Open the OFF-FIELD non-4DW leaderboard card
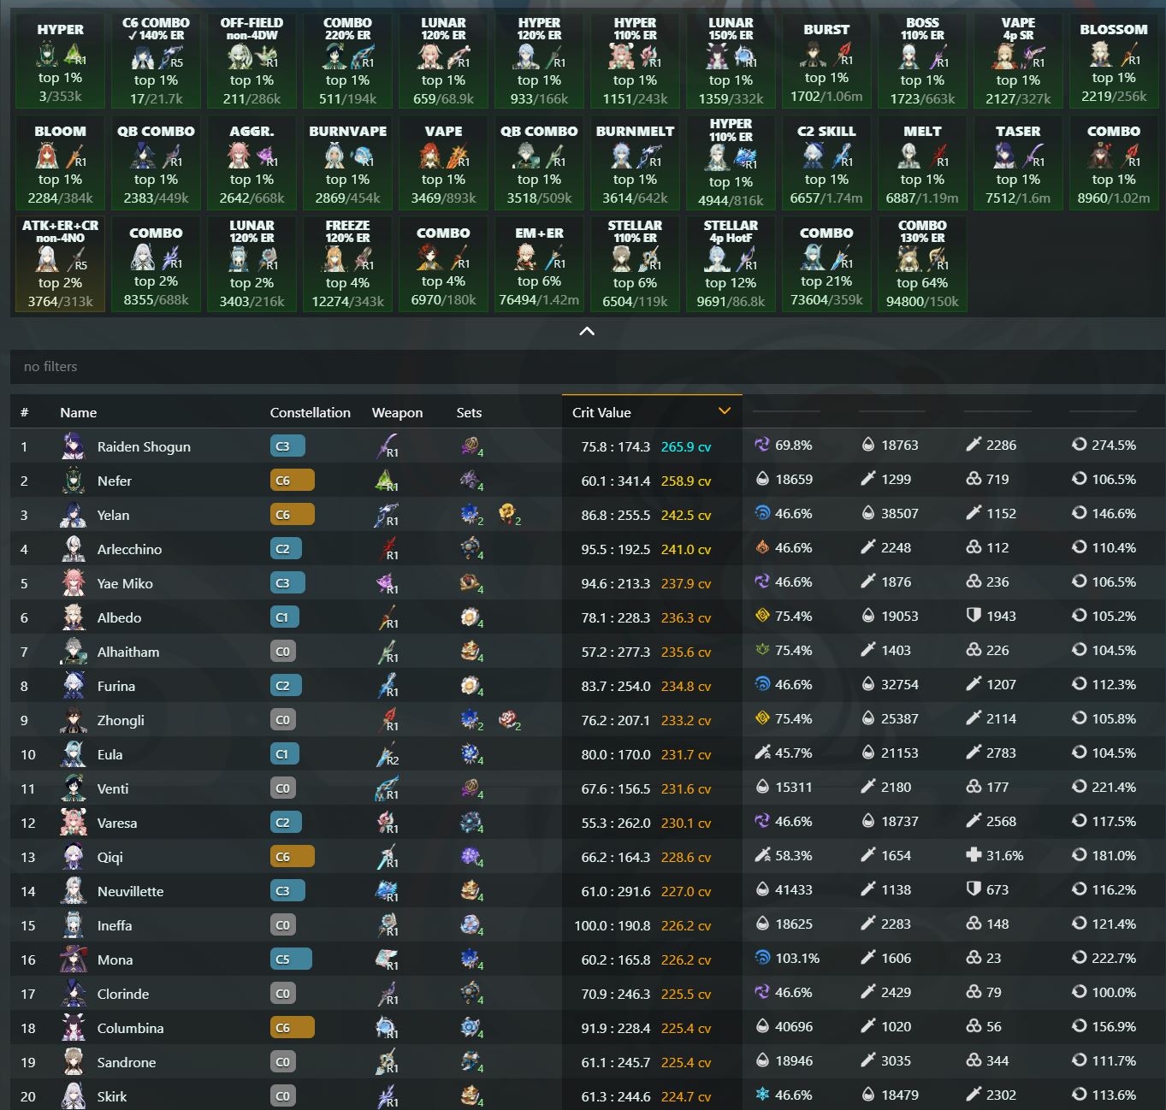The width and height of the screenshot is (1166, 1110). pos(252,62)
